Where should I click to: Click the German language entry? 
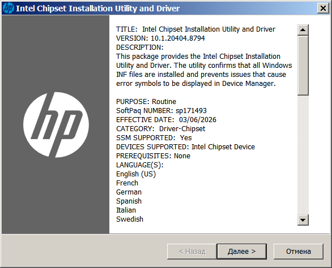click(129, 192)
